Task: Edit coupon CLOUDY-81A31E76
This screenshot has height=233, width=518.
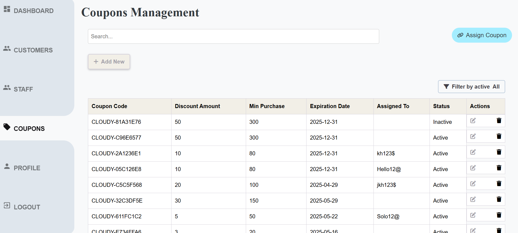Action: click(473, 121)
